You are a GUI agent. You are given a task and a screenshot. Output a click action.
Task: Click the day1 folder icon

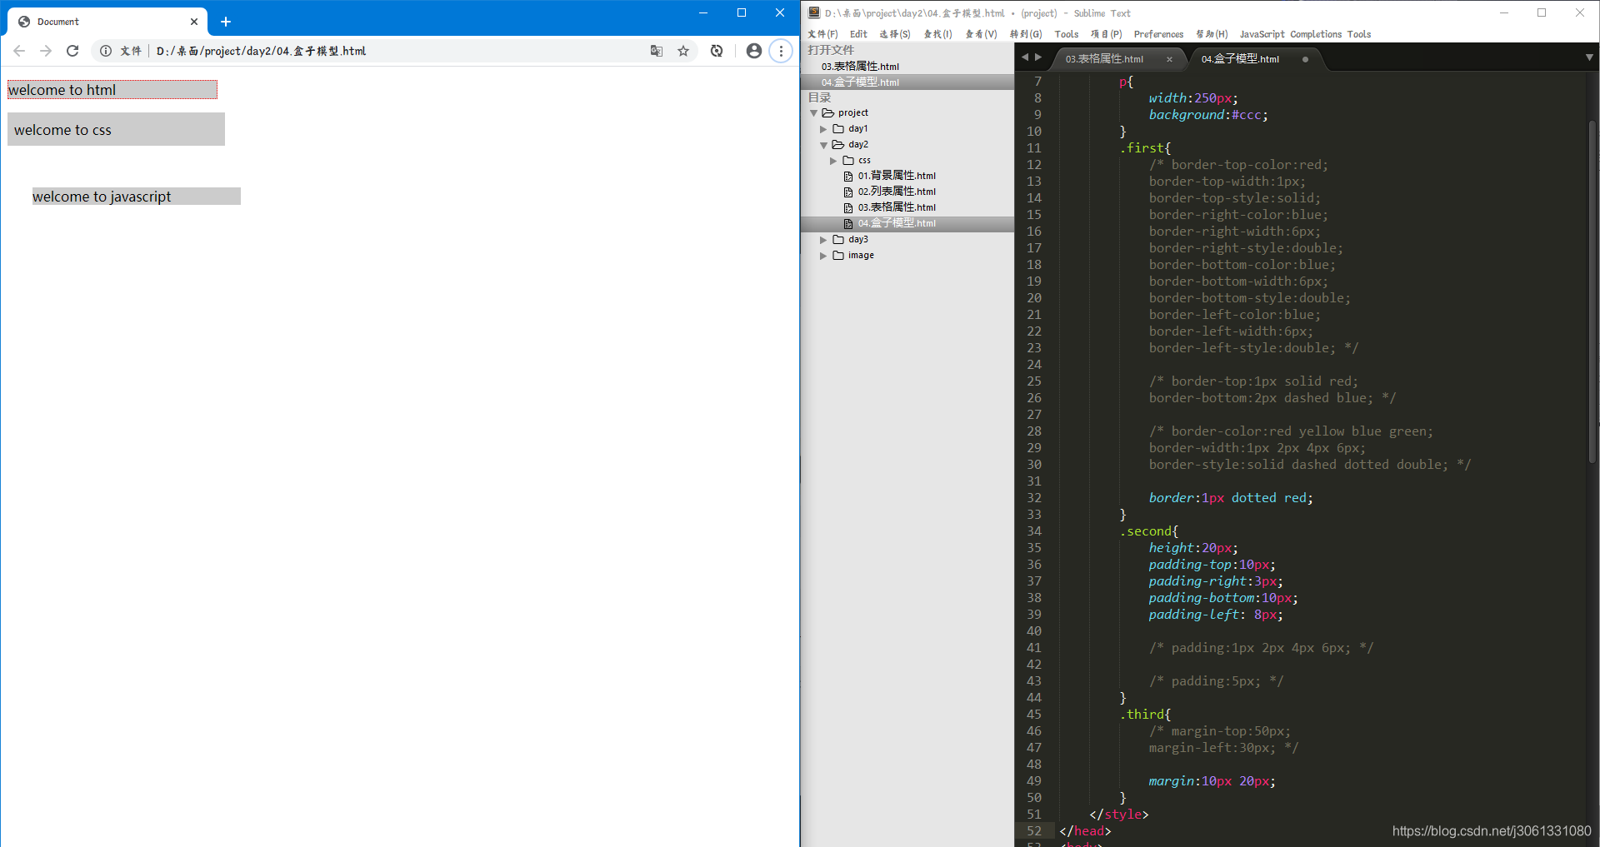838,129
